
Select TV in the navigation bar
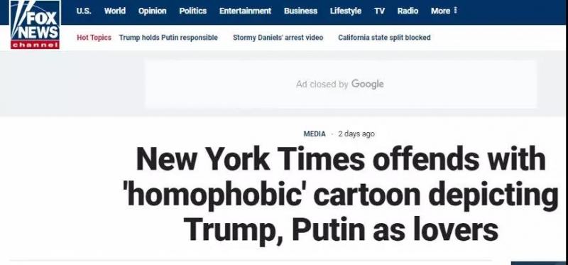pos(379,11)
